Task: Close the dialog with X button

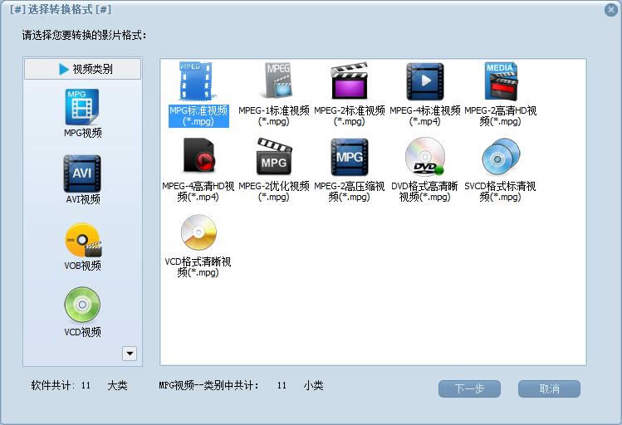Action: point(611,9)
